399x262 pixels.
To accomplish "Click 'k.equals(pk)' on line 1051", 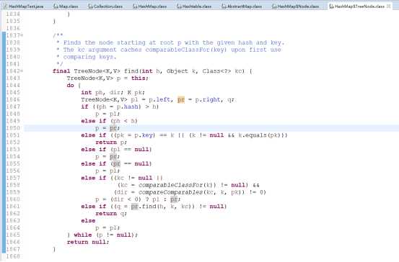I will coord(260,135).
